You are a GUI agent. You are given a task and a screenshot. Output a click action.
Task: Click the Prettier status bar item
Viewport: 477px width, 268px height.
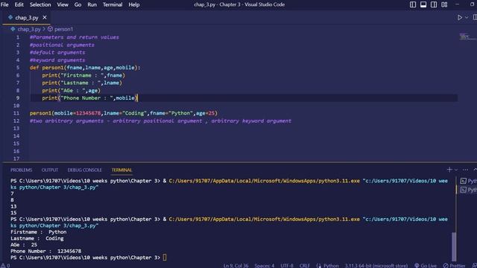tap(454, 266)
